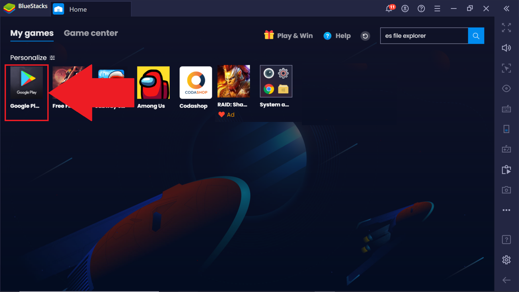Click the Ad label under RAID
Viewport: 519px width, 292px height.
231,115
